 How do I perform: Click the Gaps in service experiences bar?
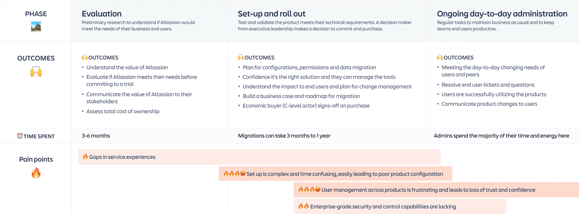tap(259, 157)
